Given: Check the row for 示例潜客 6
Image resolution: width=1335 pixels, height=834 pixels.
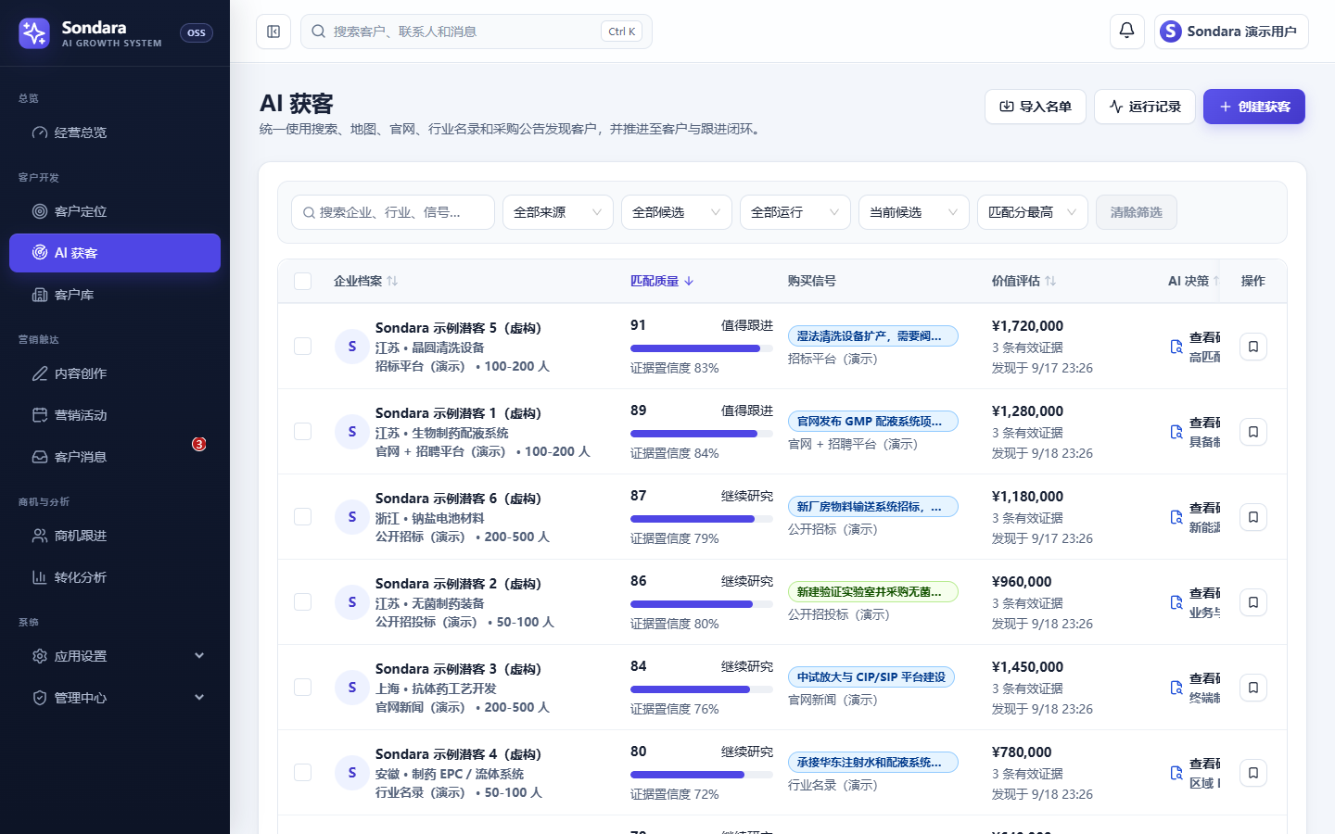Looking at the screenshot, I should click(x=303, y=516).
